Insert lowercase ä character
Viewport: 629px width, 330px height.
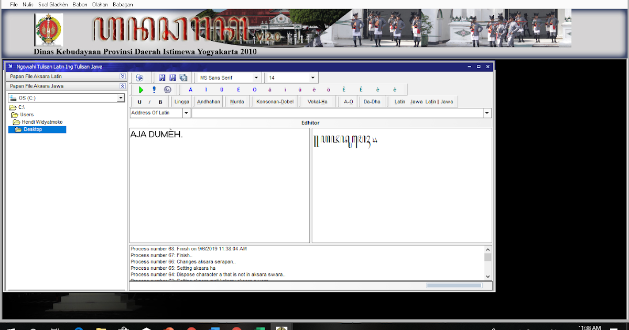pos(270,90)
